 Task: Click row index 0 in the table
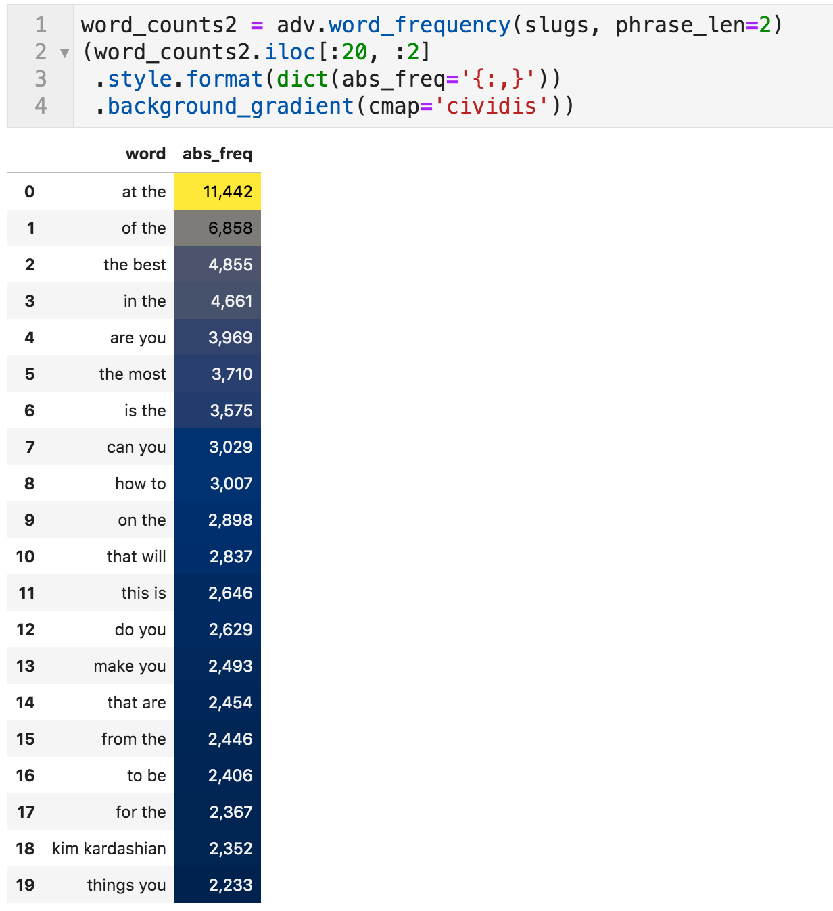(x=29, y=192)
